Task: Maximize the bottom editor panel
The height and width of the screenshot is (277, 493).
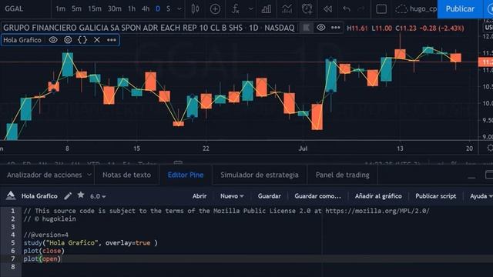Action: (489, 175)
